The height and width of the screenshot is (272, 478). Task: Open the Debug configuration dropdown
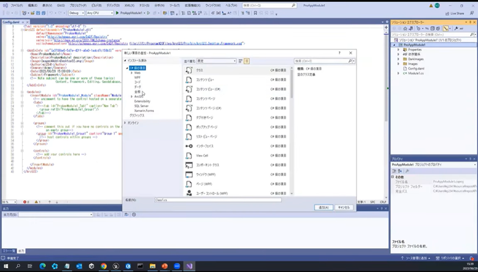coord(76,13)
